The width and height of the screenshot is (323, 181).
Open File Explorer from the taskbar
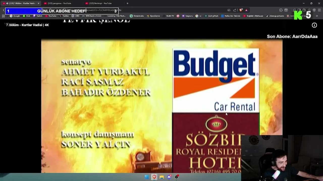point(161,177)
